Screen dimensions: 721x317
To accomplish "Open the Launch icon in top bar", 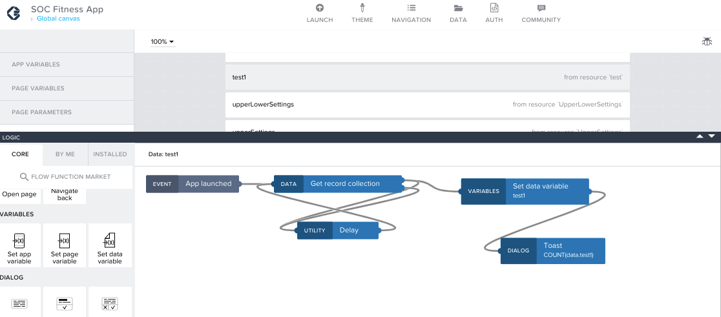I will pyautogui.click(x=320, y=8).
